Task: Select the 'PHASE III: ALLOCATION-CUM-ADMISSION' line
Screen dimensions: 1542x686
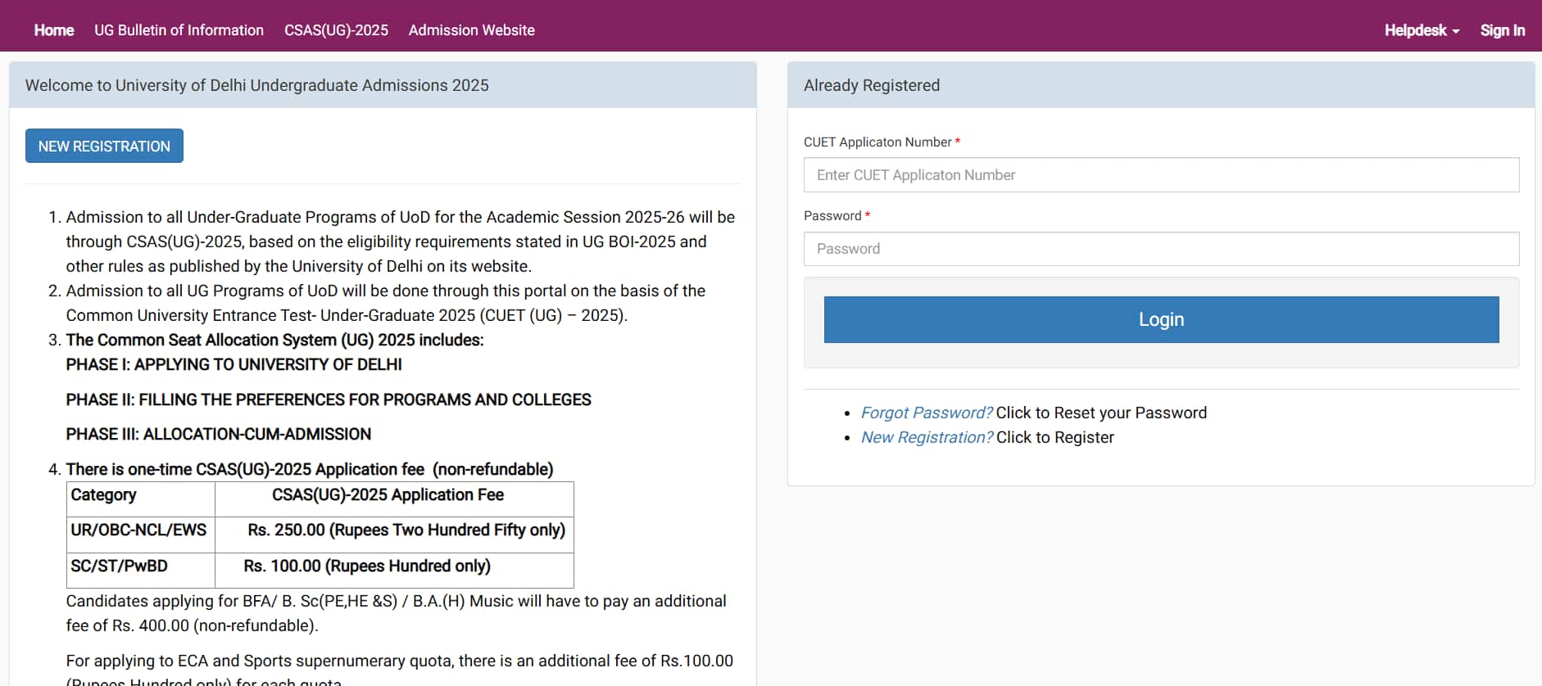Action: click(219, 434)
